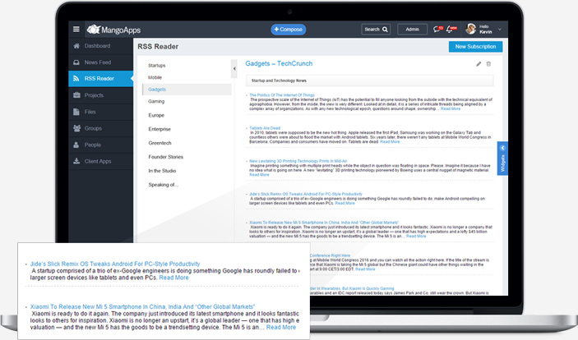Select the Gadgets feed
578x340 pixels.
187,90
